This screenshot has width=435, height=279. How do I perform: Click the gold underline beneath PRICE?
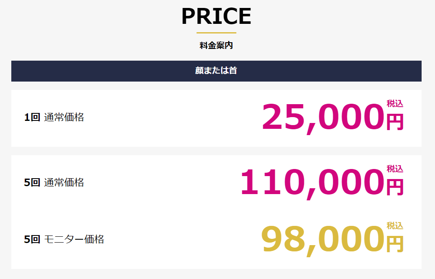pos(216,33)
